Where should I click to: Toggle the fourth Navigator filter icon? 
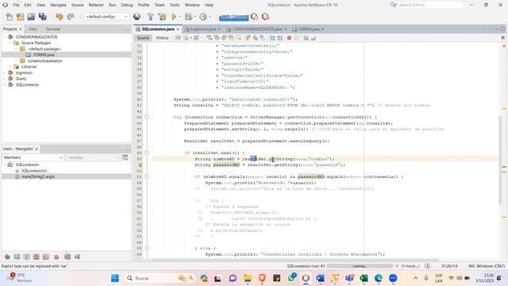(x=37, y=257)
